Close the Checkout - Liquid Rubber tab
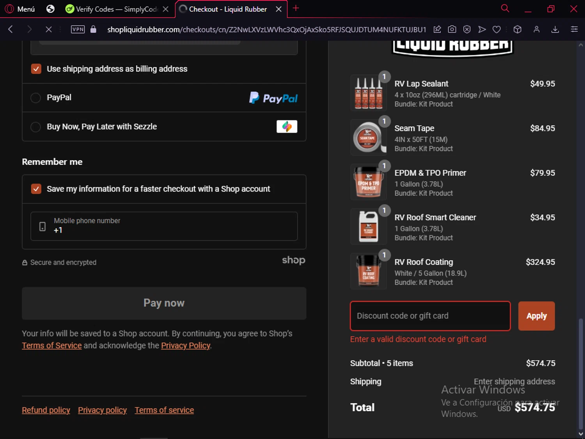The height and width of the screenshot is (439, 585). pyautogui.click(x=278, y=9)
